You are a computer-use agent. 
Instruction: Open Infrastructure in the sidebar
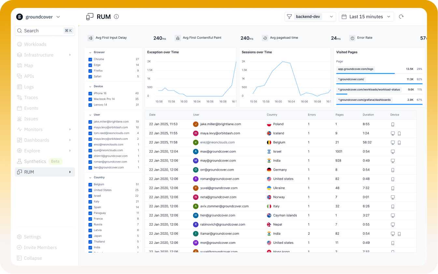45,55
